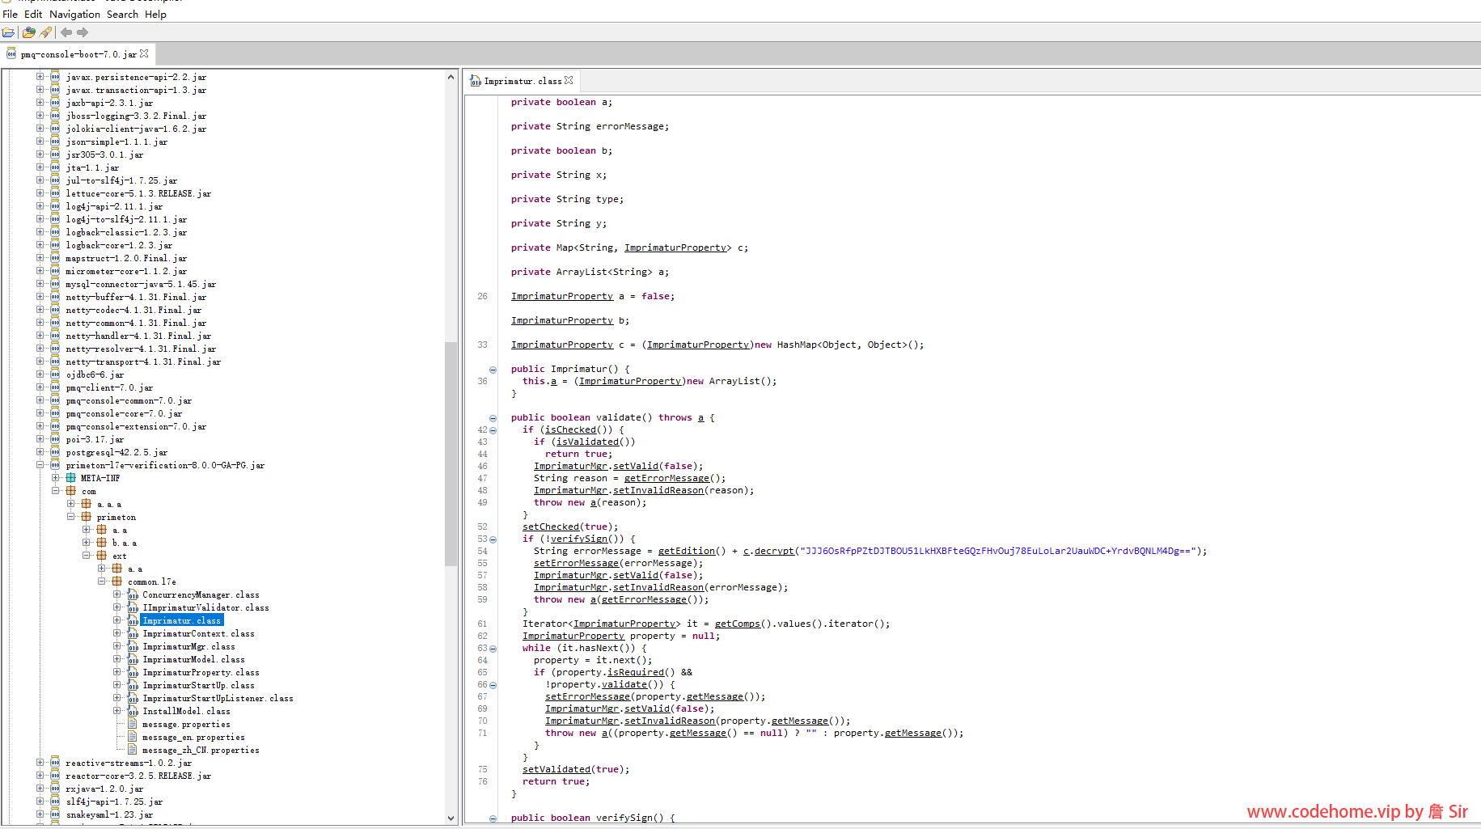Expand netty-buffer-4.1.31.Final.jar node
The image size is (1481, 829).
(40, 297)
